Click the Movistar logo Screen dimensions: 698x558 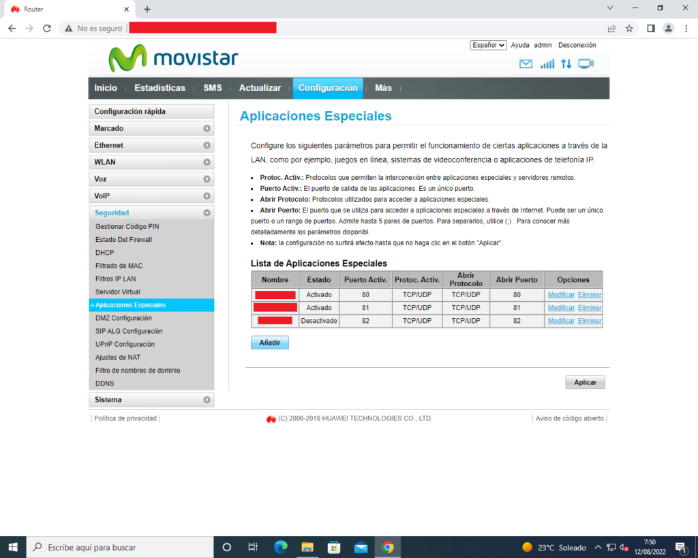(x=174, y=59)
